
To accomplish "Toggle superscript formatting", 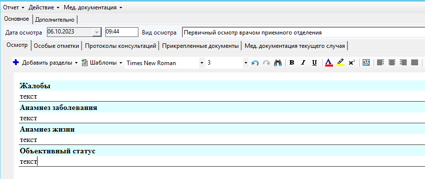I will (352, 63).
